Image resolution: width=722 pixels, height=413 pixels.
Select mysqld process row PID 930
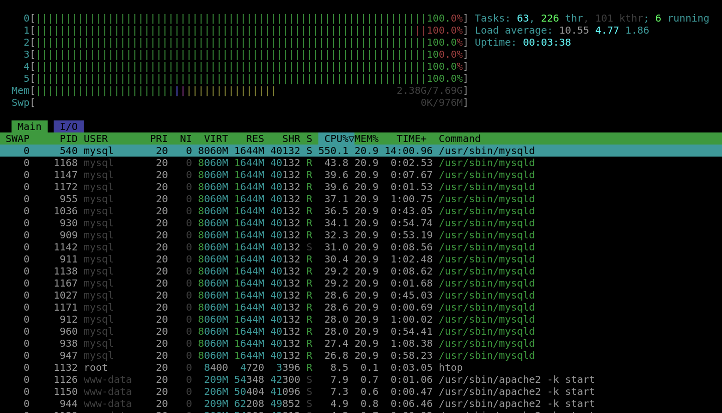click(x=361, y=223)
